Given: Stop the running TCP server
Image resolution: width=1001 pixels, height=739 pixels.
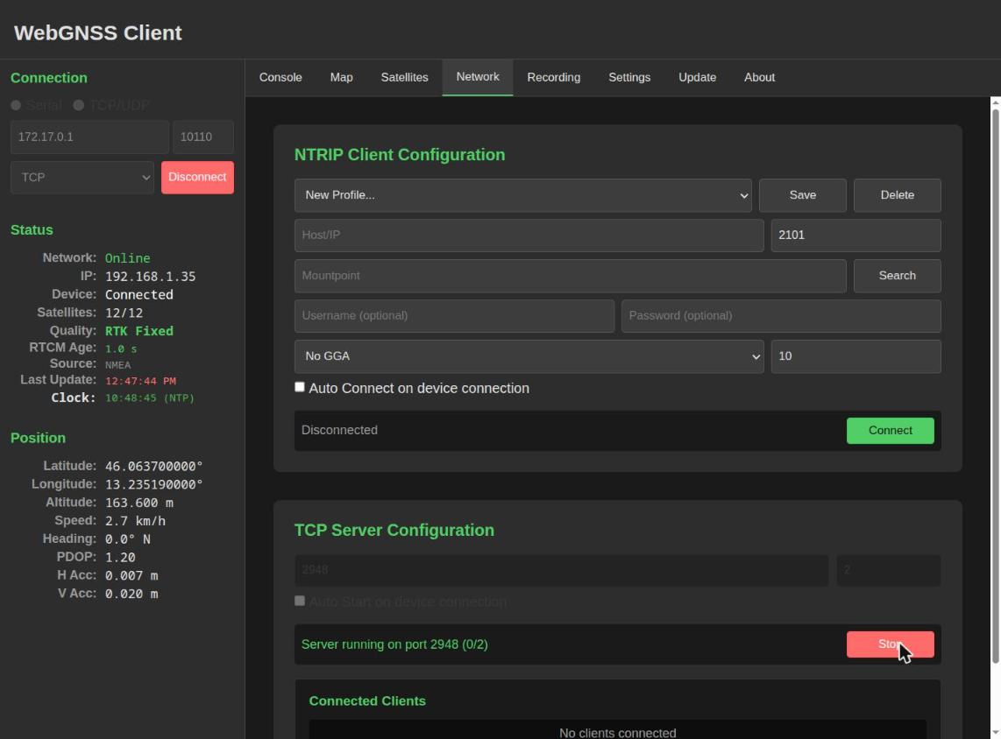Looking at the screenshot, I should click(x=890, y=644).
